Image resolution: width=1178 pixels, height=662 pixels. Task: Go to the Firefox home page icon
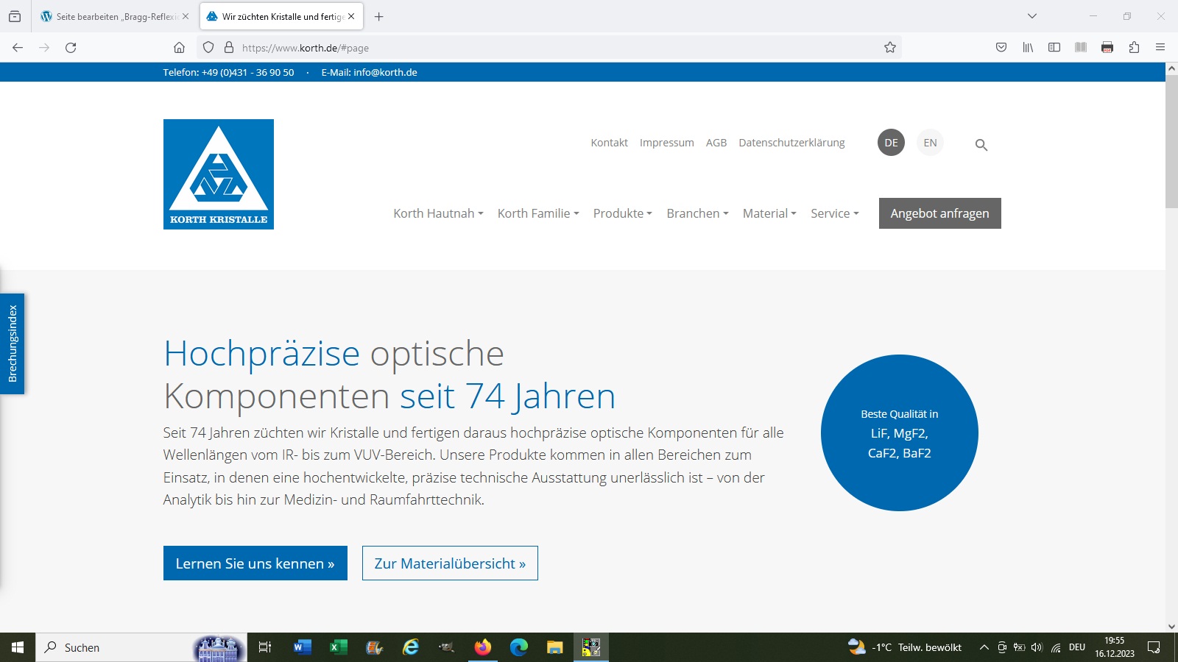click(x=179, y=48)
